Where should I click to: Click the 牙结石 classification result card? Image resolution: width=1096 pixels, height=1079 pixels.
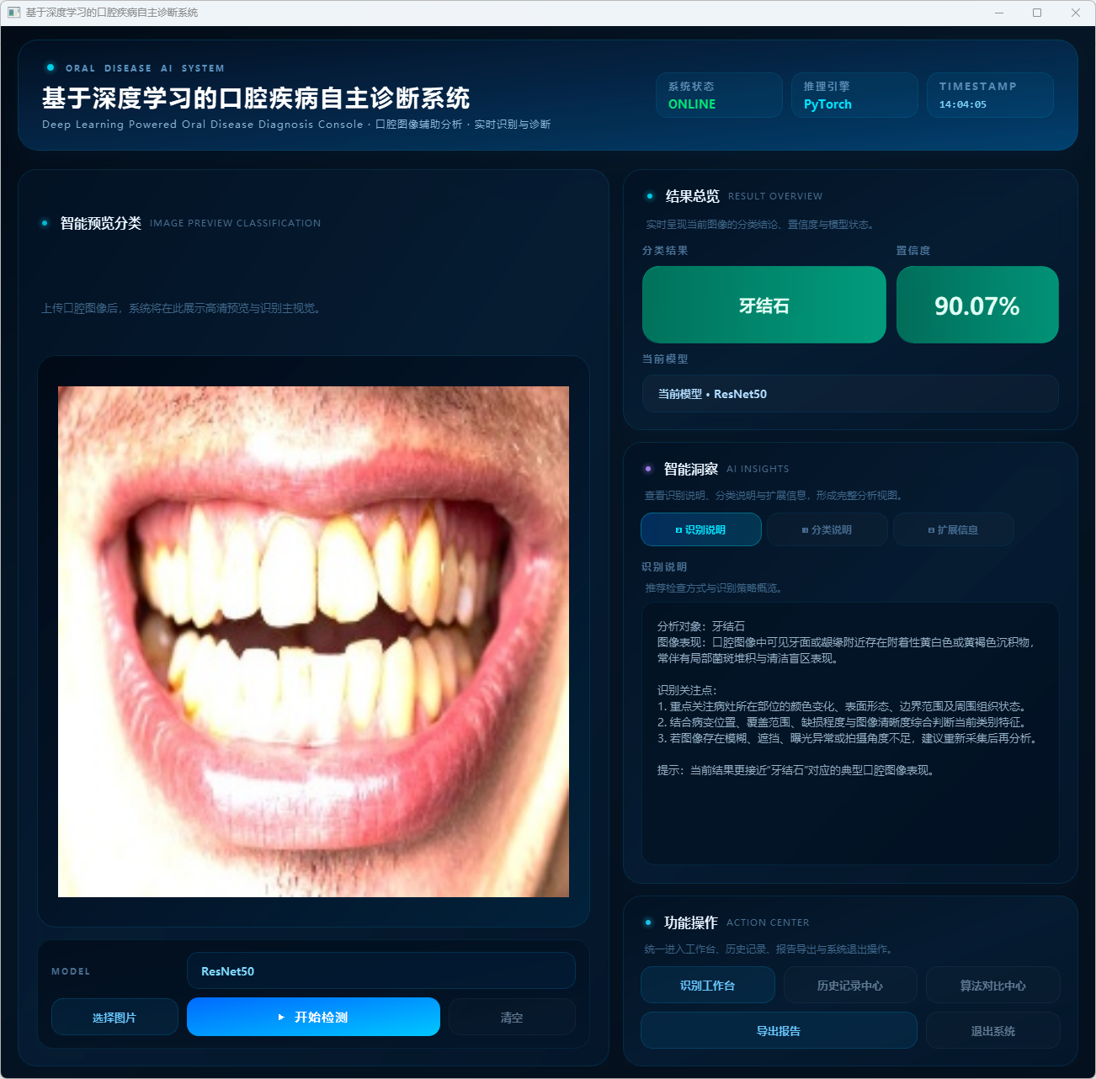pyautogui.click(x=763, y=306)
